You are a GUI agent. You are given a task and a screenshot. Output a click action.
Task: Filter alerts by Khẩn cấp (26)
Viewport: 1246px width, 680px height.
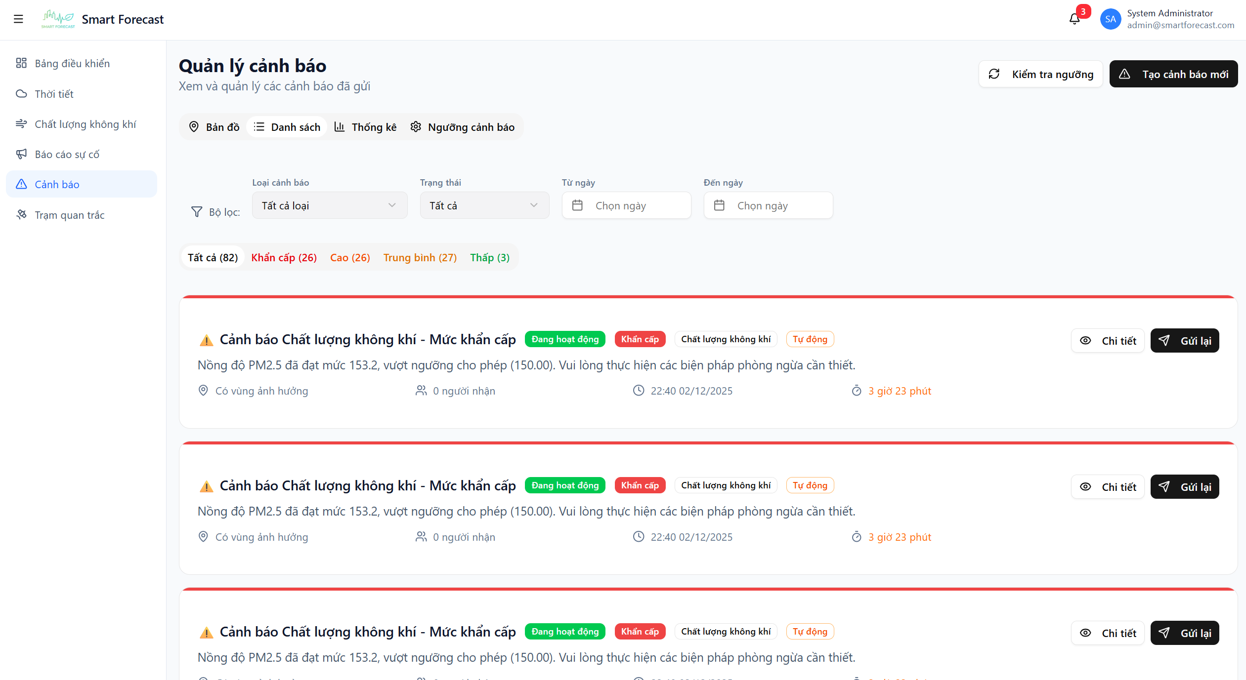(x=284, y=257)
